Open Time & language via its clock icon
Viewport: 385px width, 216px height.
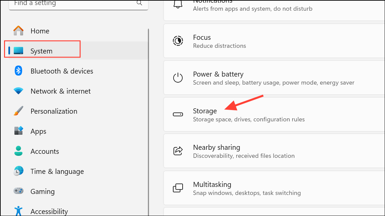click(x=18, y=171)
